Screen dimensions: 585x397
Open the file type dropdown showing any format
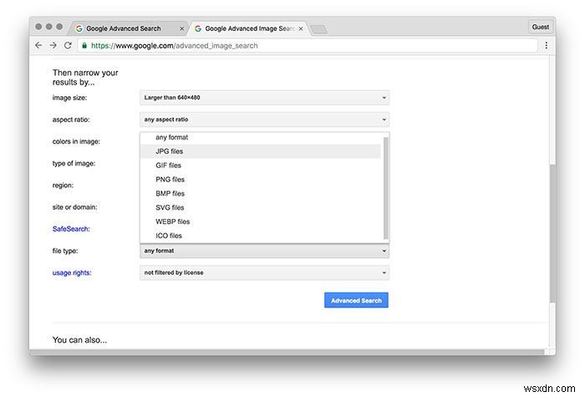(265, 251)
